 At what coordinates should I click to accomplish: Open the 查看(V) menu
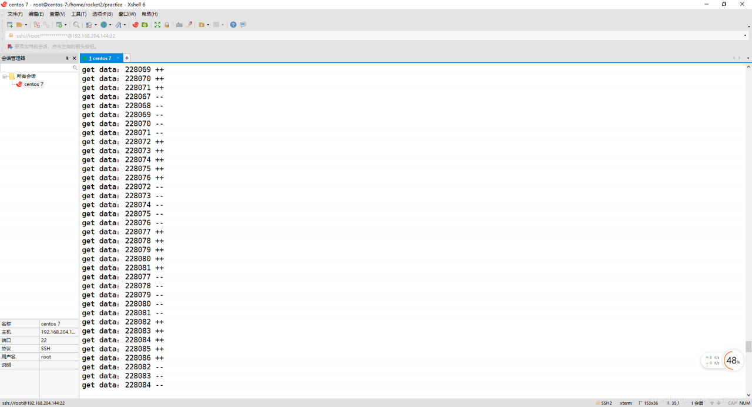[x=58, y=14]
